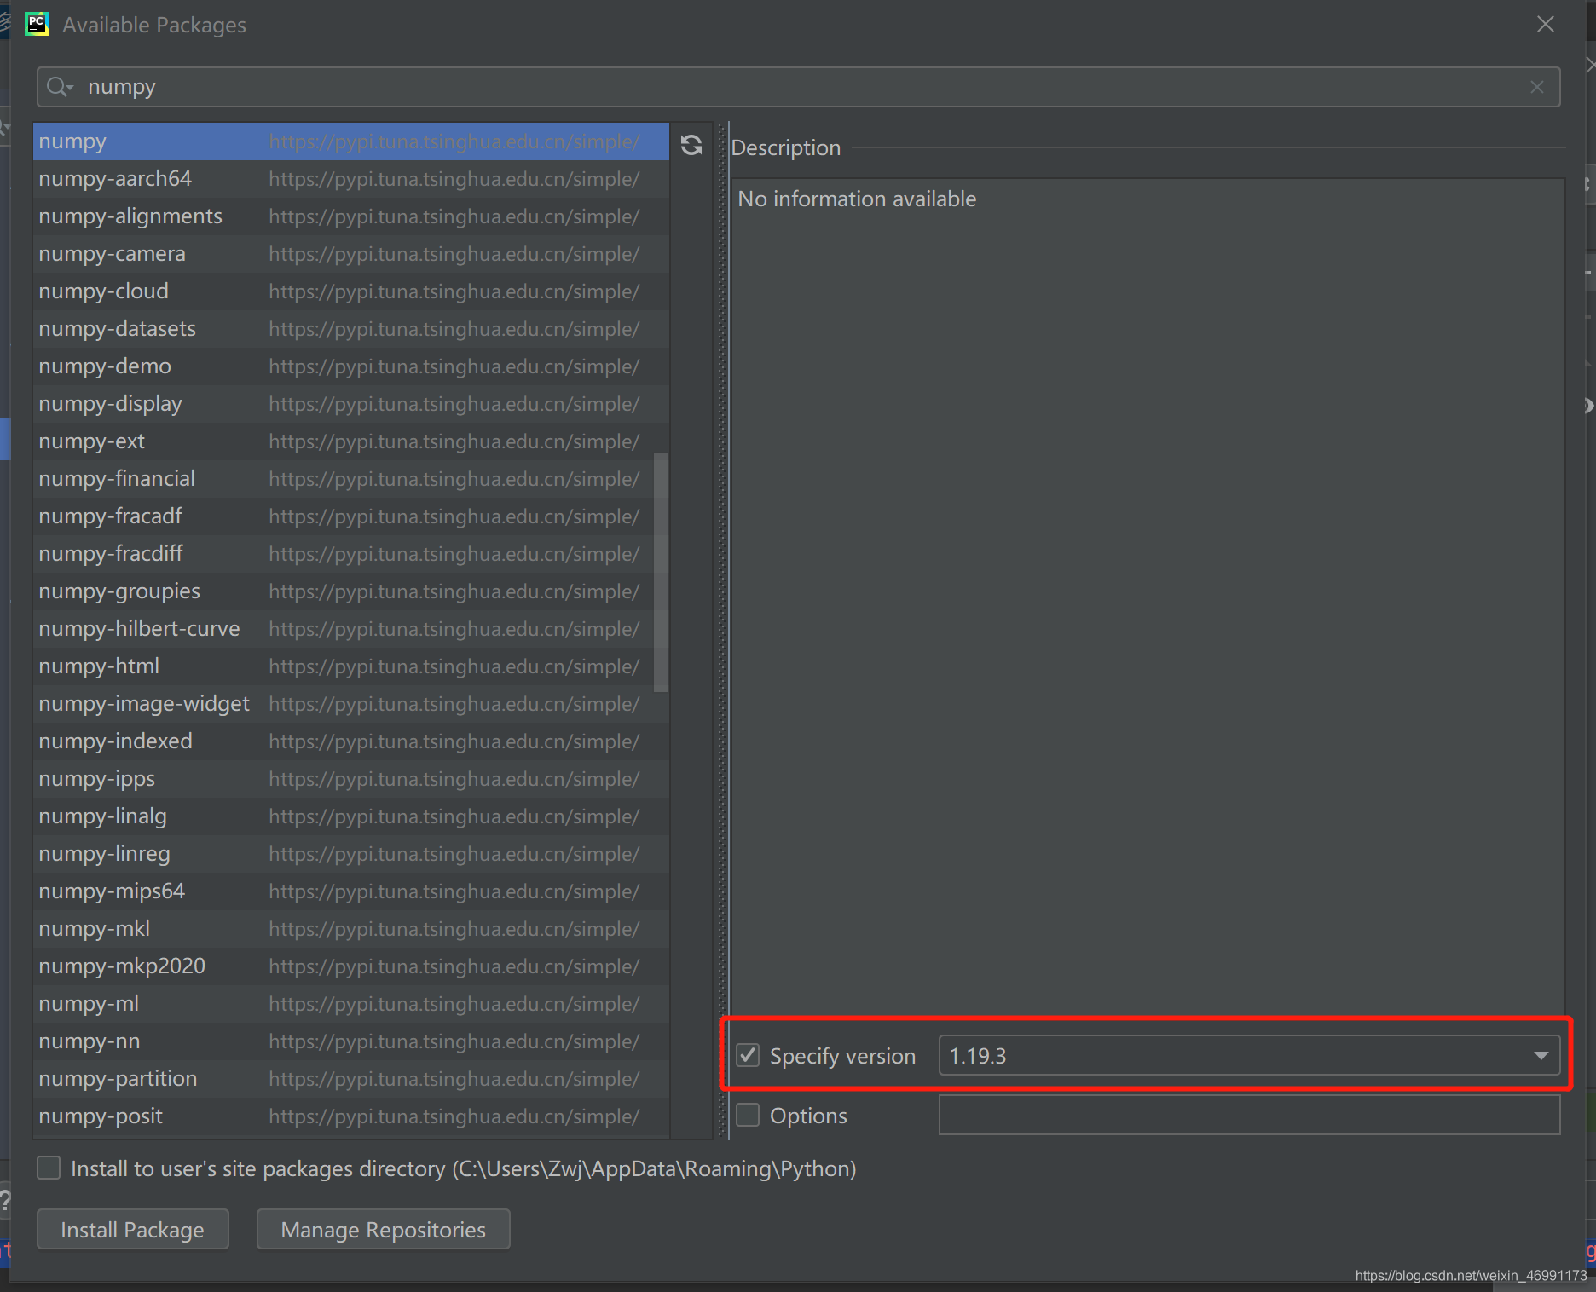Pick the numpy-hilbert-curve package
Screen dimensions: 1596x1292
click(x=351, y=629)
